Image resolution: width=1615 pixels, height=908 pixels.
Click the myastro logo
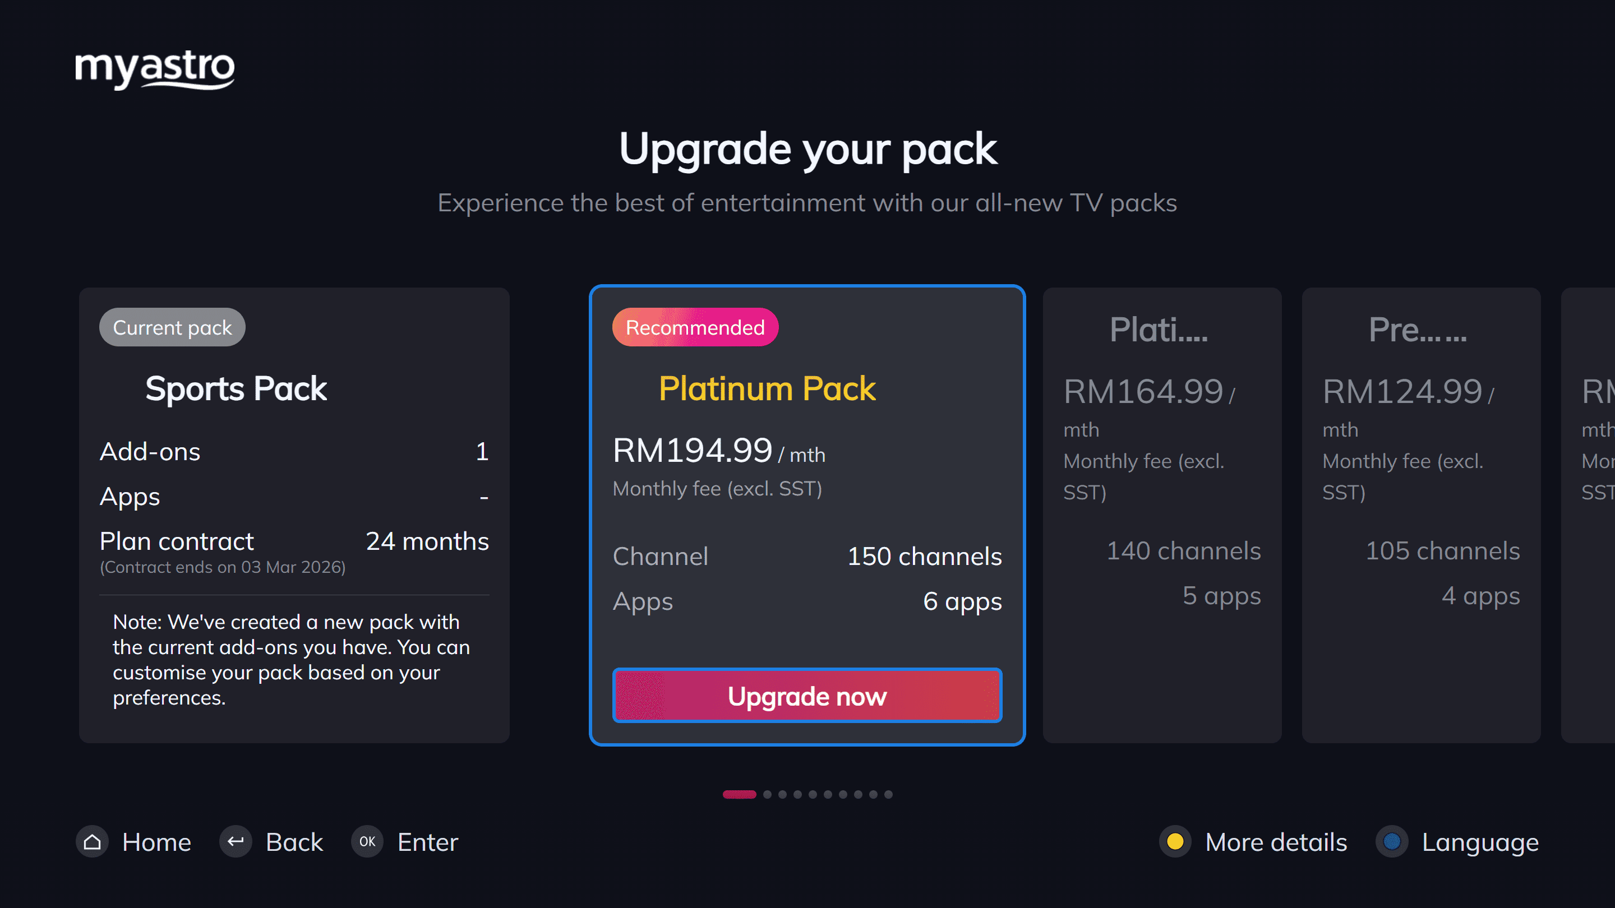coord(155,69)
